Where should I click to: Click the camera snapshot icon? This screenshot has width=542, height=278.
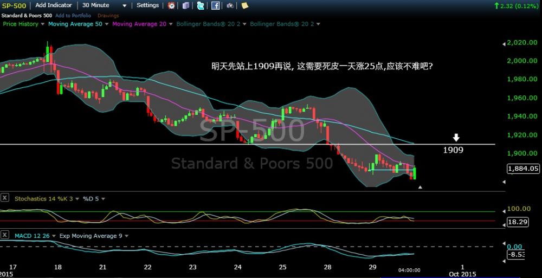click(x=230, y=5)
